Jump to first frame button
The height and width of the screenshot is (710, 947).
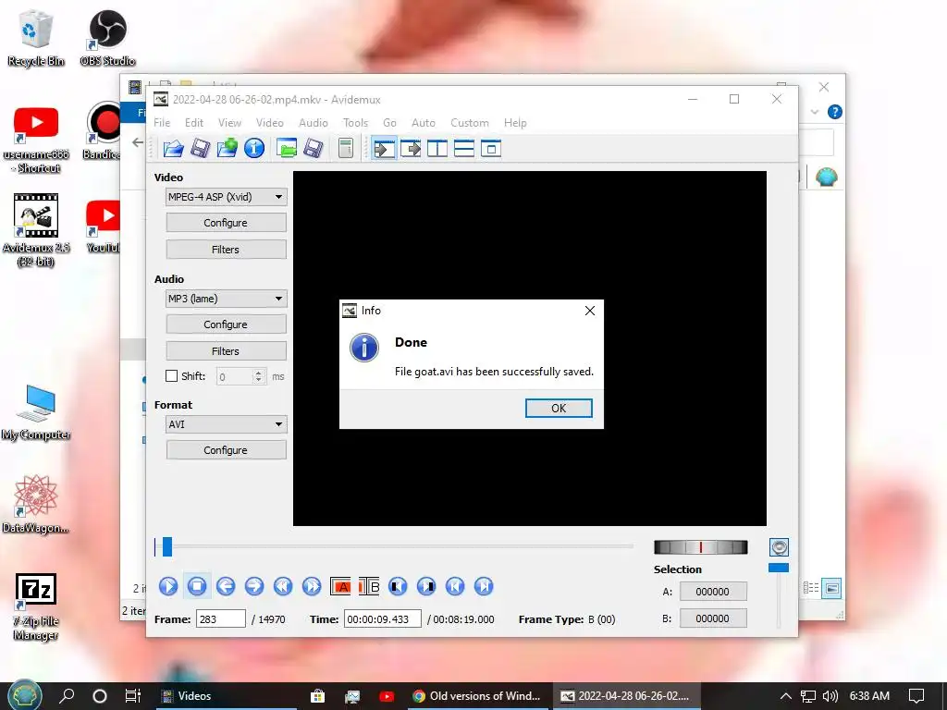tap(455, 586)
